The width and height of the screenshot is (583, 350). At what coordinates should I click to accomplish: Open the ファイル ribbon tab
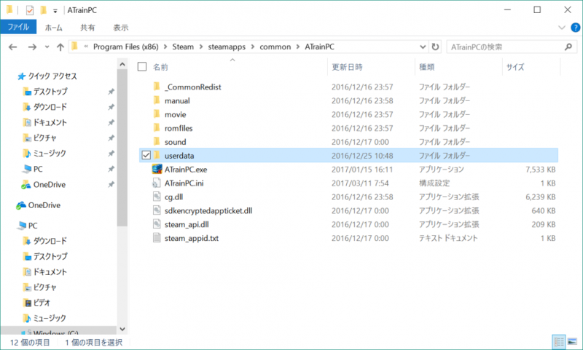point(18,27)
